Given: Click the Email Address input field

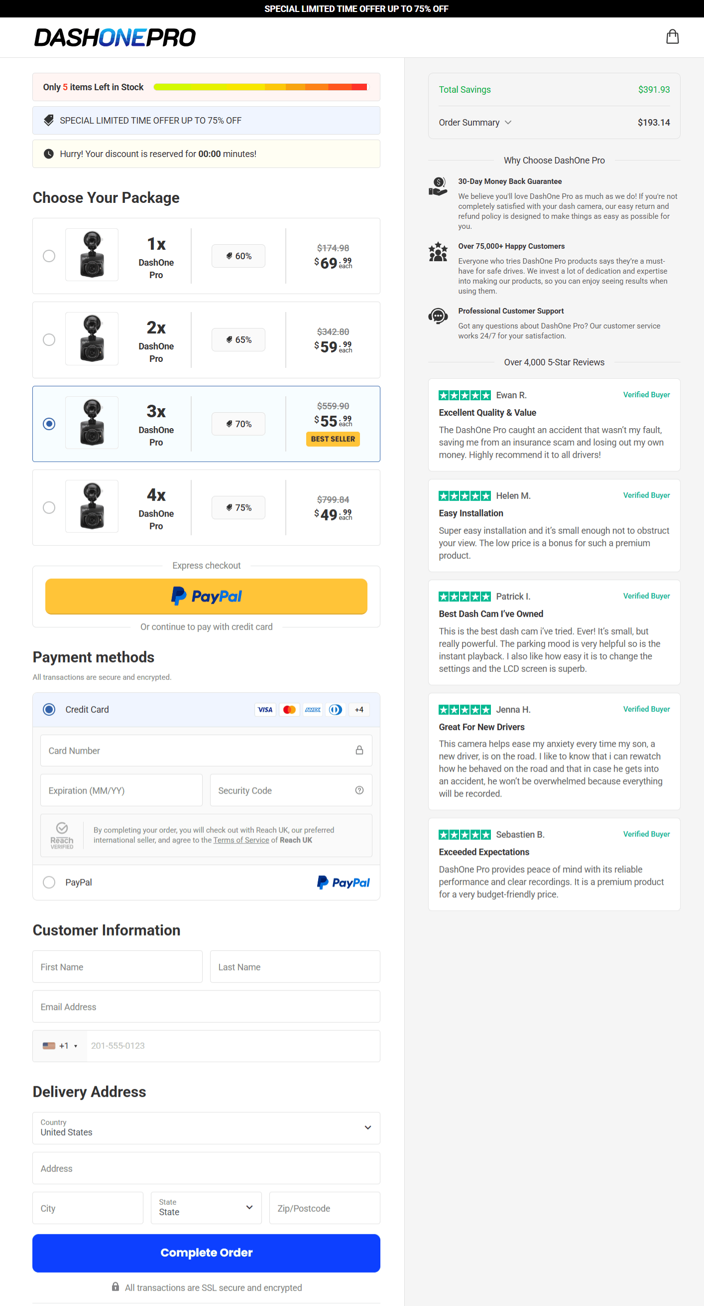Looking at the screenshot, I should point(206,1006).
